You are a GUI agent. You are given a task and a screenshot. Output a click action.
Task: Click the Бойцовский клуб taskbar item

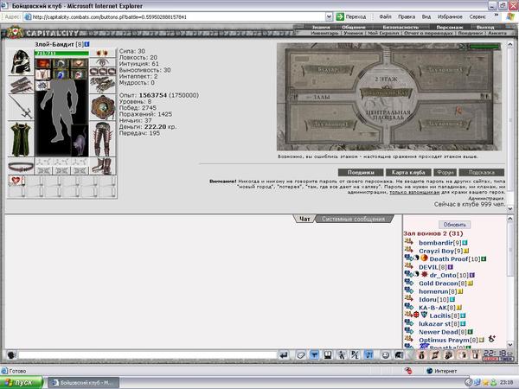coord(83,383)
